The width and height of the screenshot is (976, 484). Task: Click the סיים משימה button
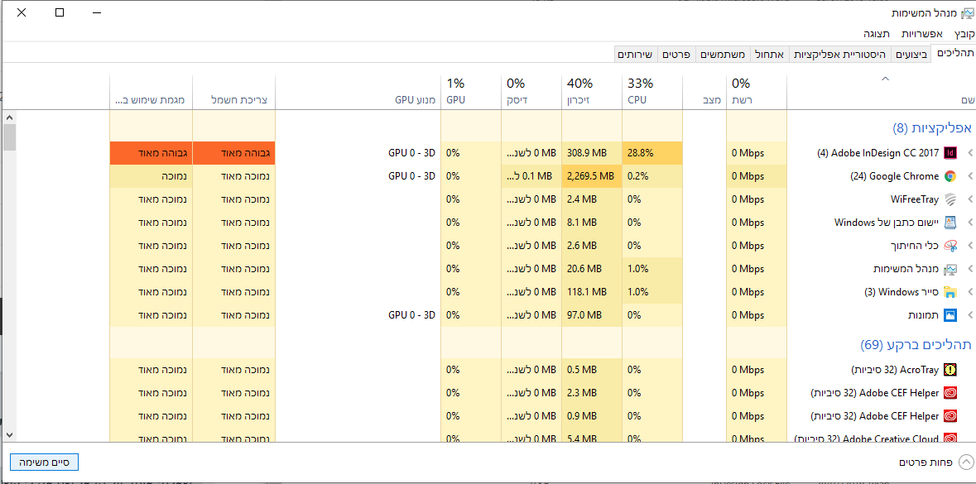click(44, 462)
